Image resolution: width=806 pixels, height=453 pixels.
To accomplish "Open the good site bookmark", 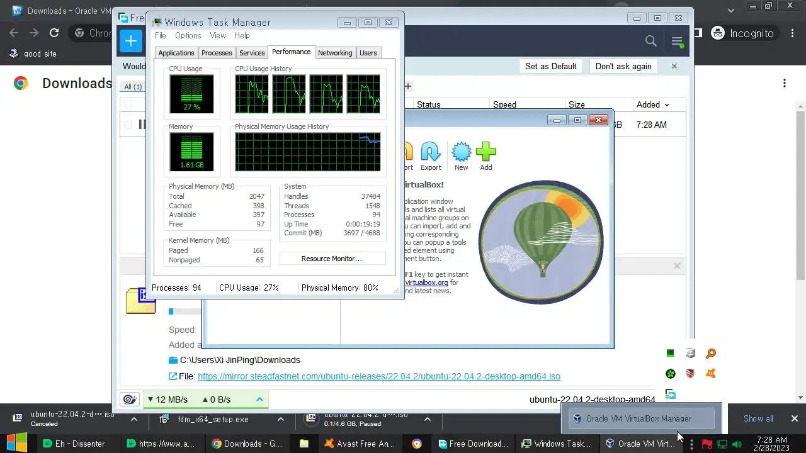I will [33, 53].
